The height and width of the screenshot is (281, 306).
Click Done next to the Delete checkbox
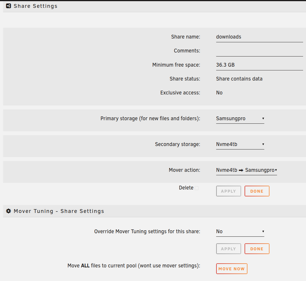[x=257, y=191]
